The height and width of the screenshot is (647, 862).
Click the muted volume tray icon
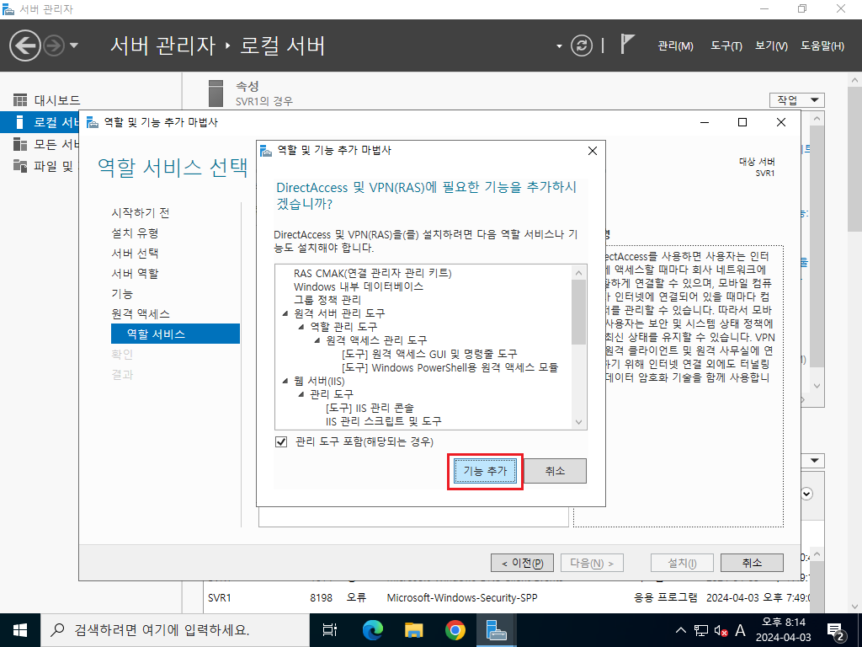(721, 630)
